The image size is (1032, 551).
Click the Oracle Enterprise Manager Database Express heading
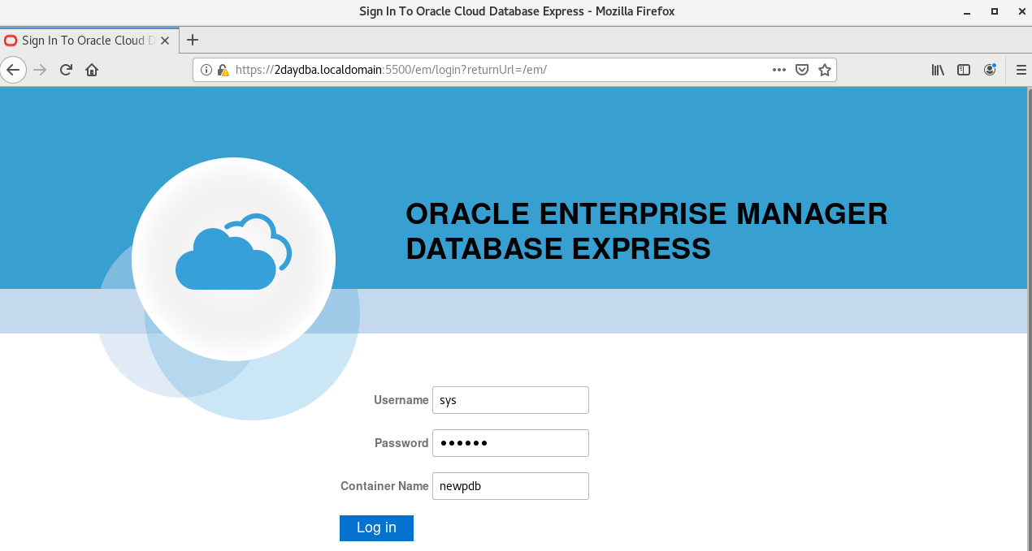tap(647, 231)
